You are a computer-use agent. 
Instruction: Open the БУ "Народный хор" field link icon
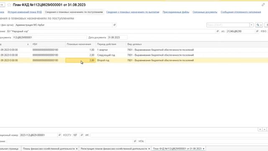[218, 31]
